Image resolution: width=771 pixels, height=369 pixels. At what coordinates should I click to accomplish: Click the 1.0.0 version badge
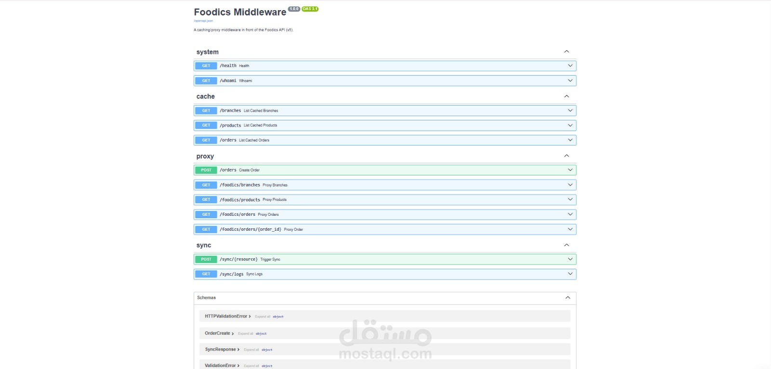pos(294,9)
